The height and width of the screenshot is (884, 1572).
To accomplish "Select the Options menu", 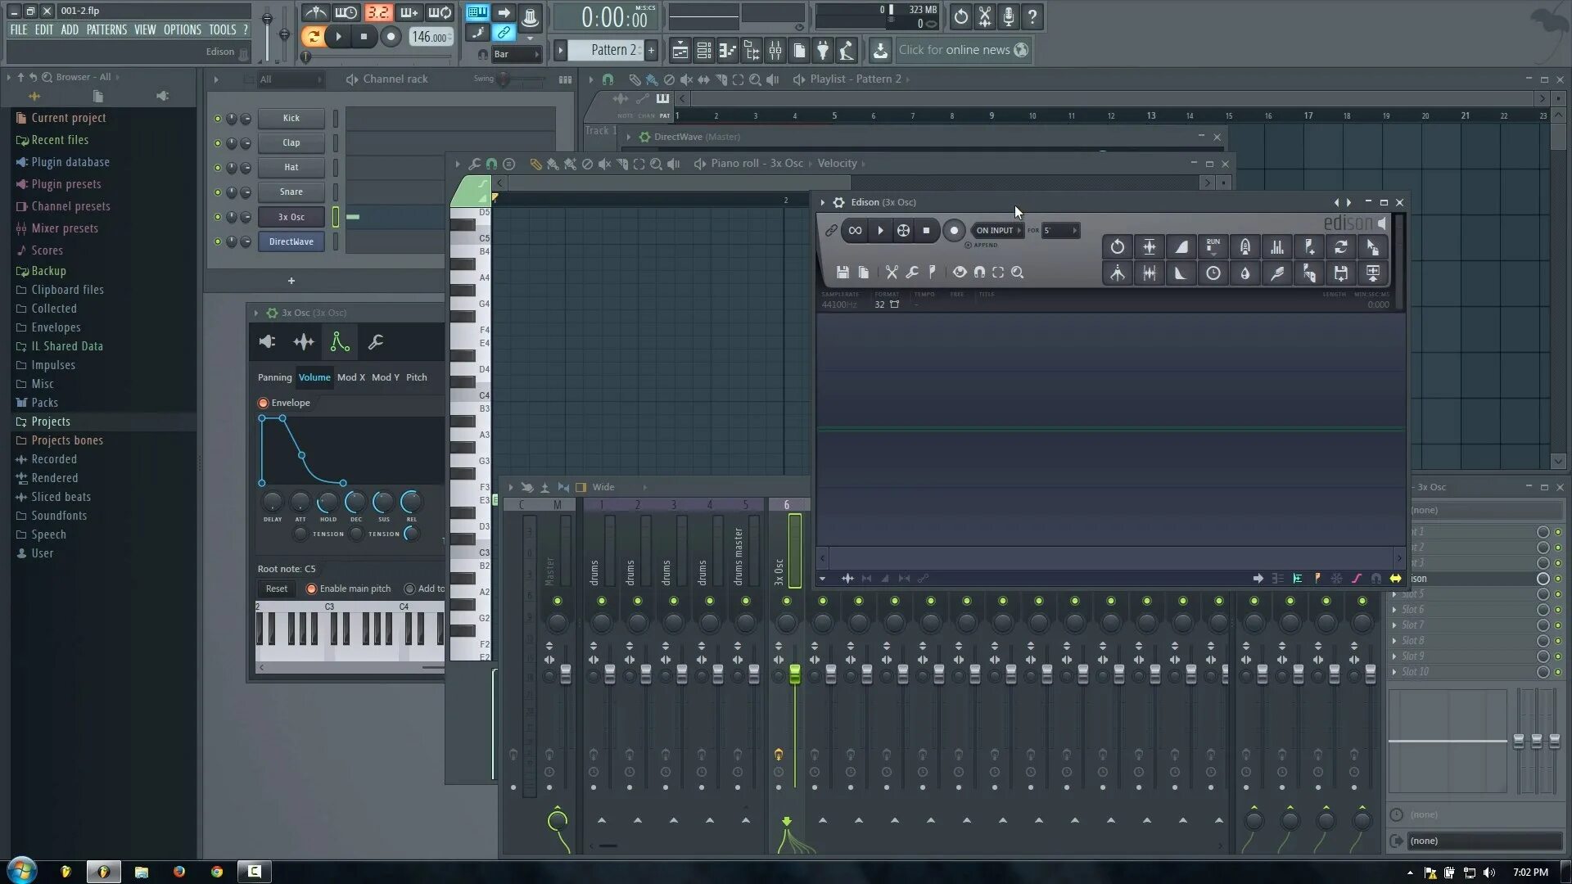I will 182,29.
